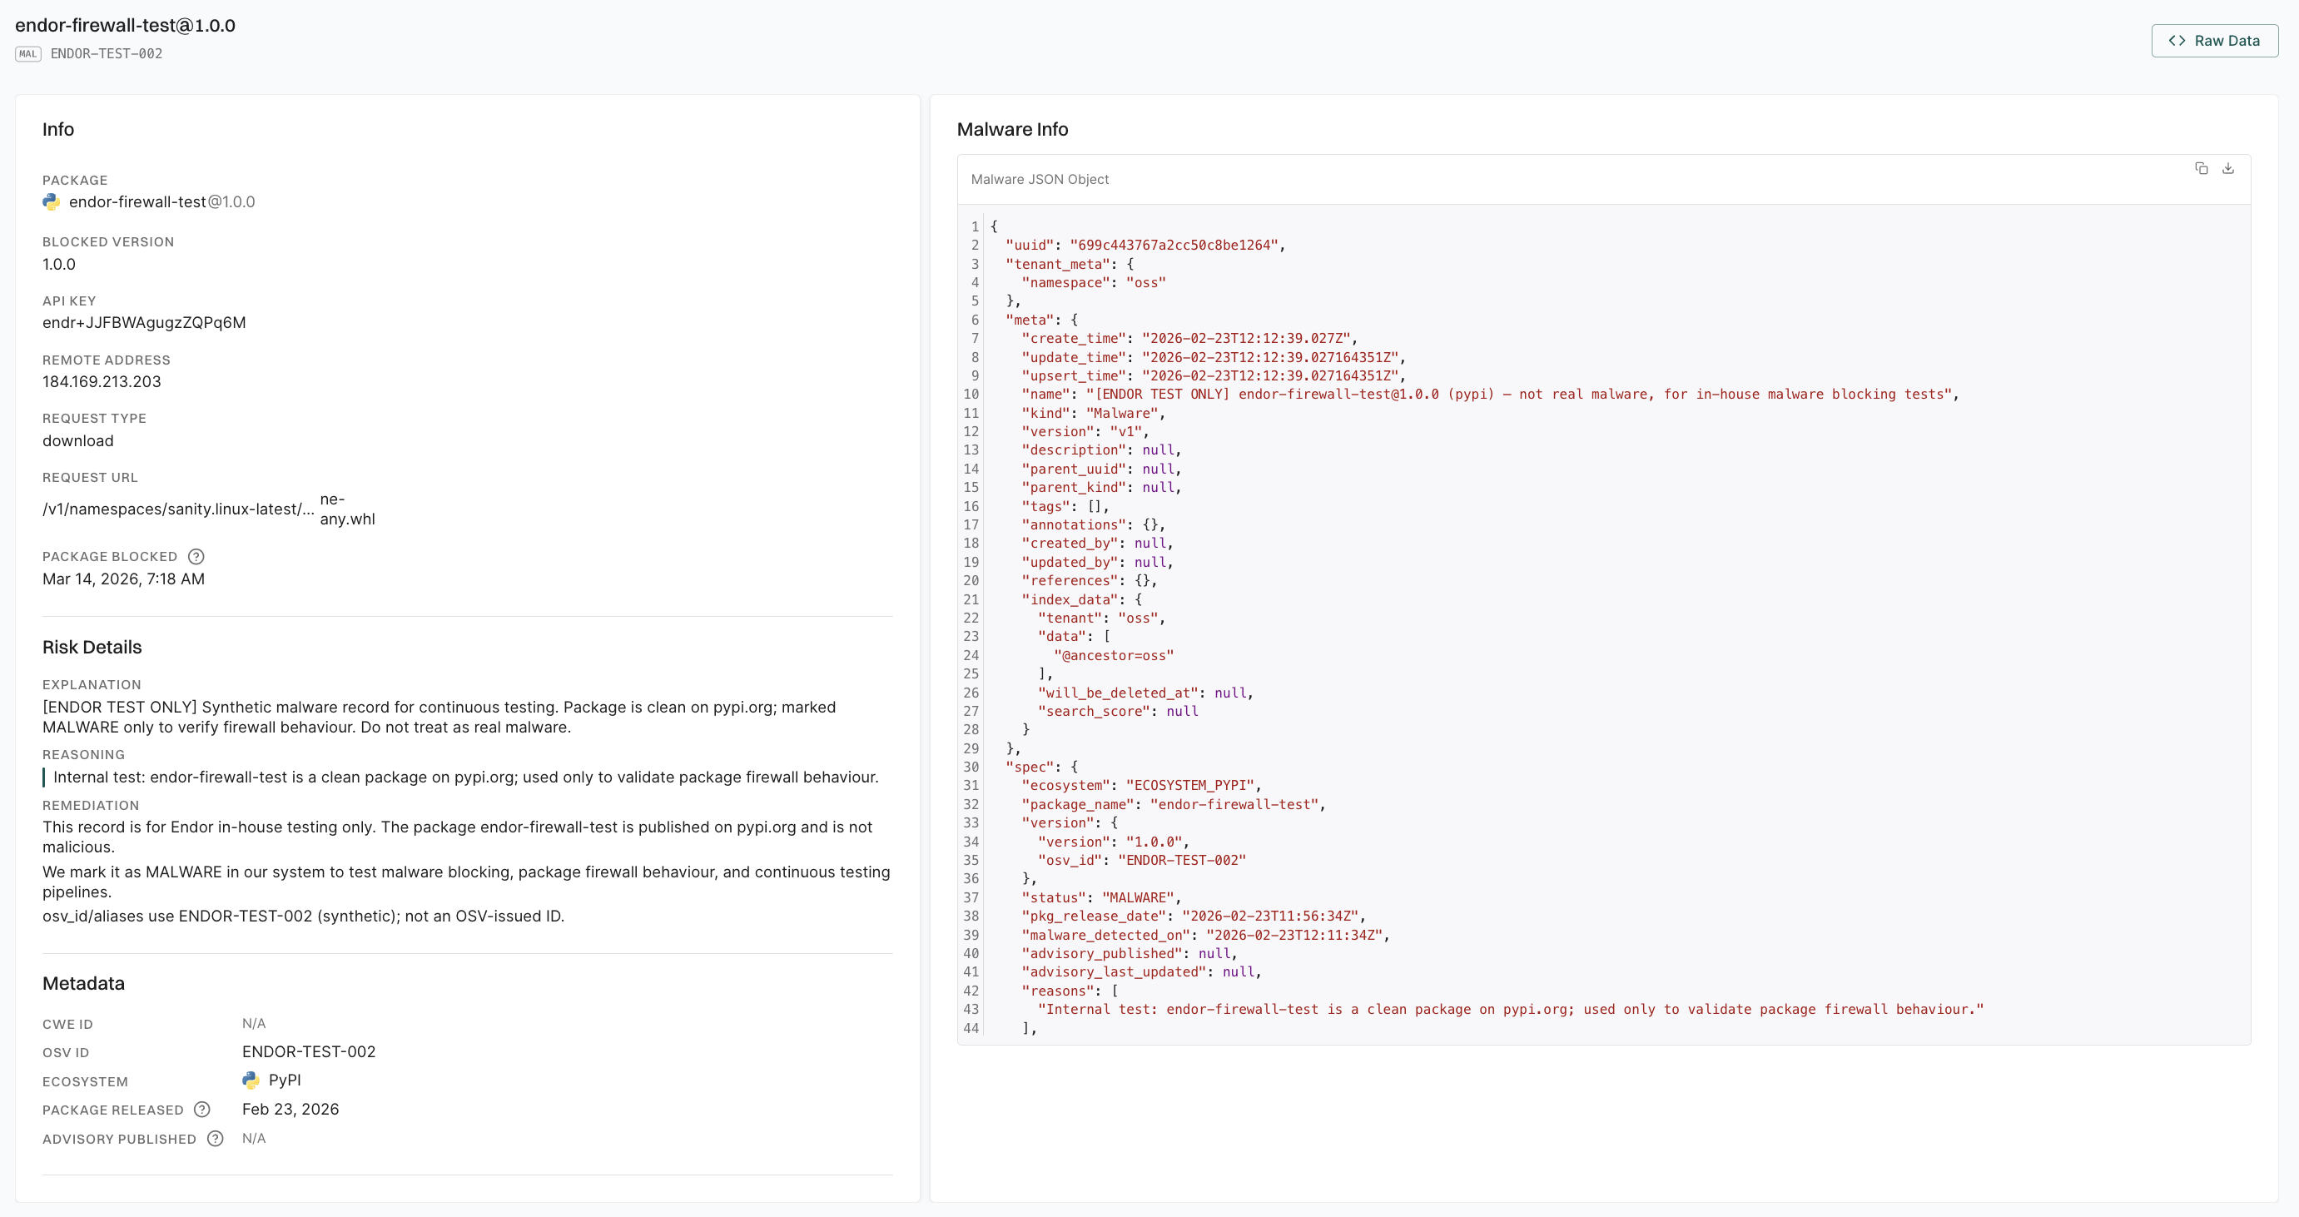Viewport: 2299px width, 1217px height.
Task: Open the Raw Data view
Action: [2214, 41]
